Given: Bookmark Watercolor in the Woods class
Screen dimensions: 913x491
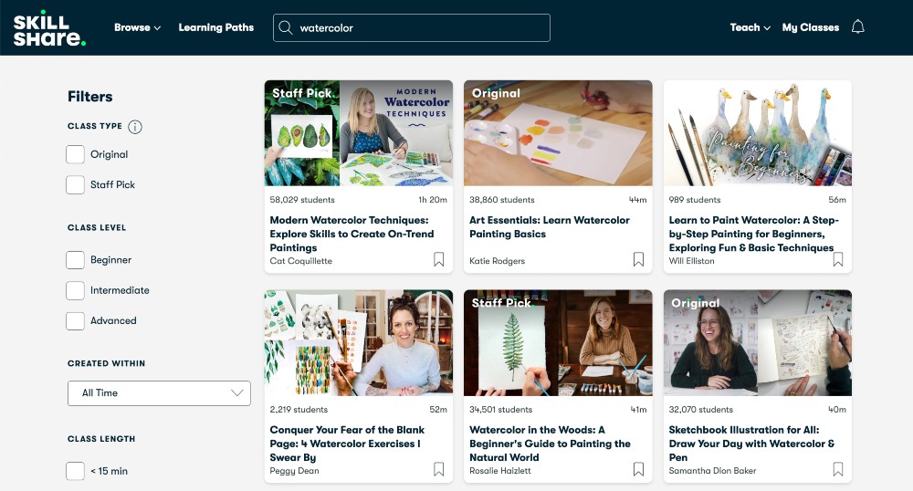Looking at the screenshot, I should pyautogui.click(x=638, y=470).
